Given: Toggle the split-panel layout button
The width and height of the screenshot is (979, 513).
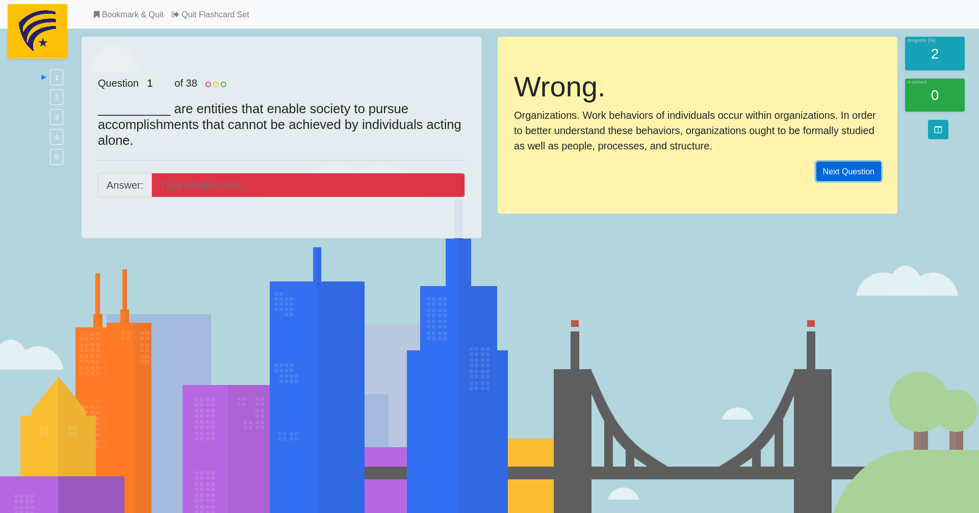Looking at the screenshot, I should [x=938, y=130].
